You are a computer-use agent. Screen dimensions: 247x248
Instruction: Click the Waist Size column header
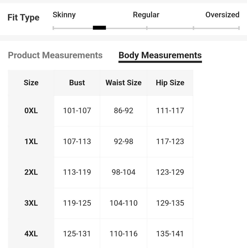tap(123, 83)
